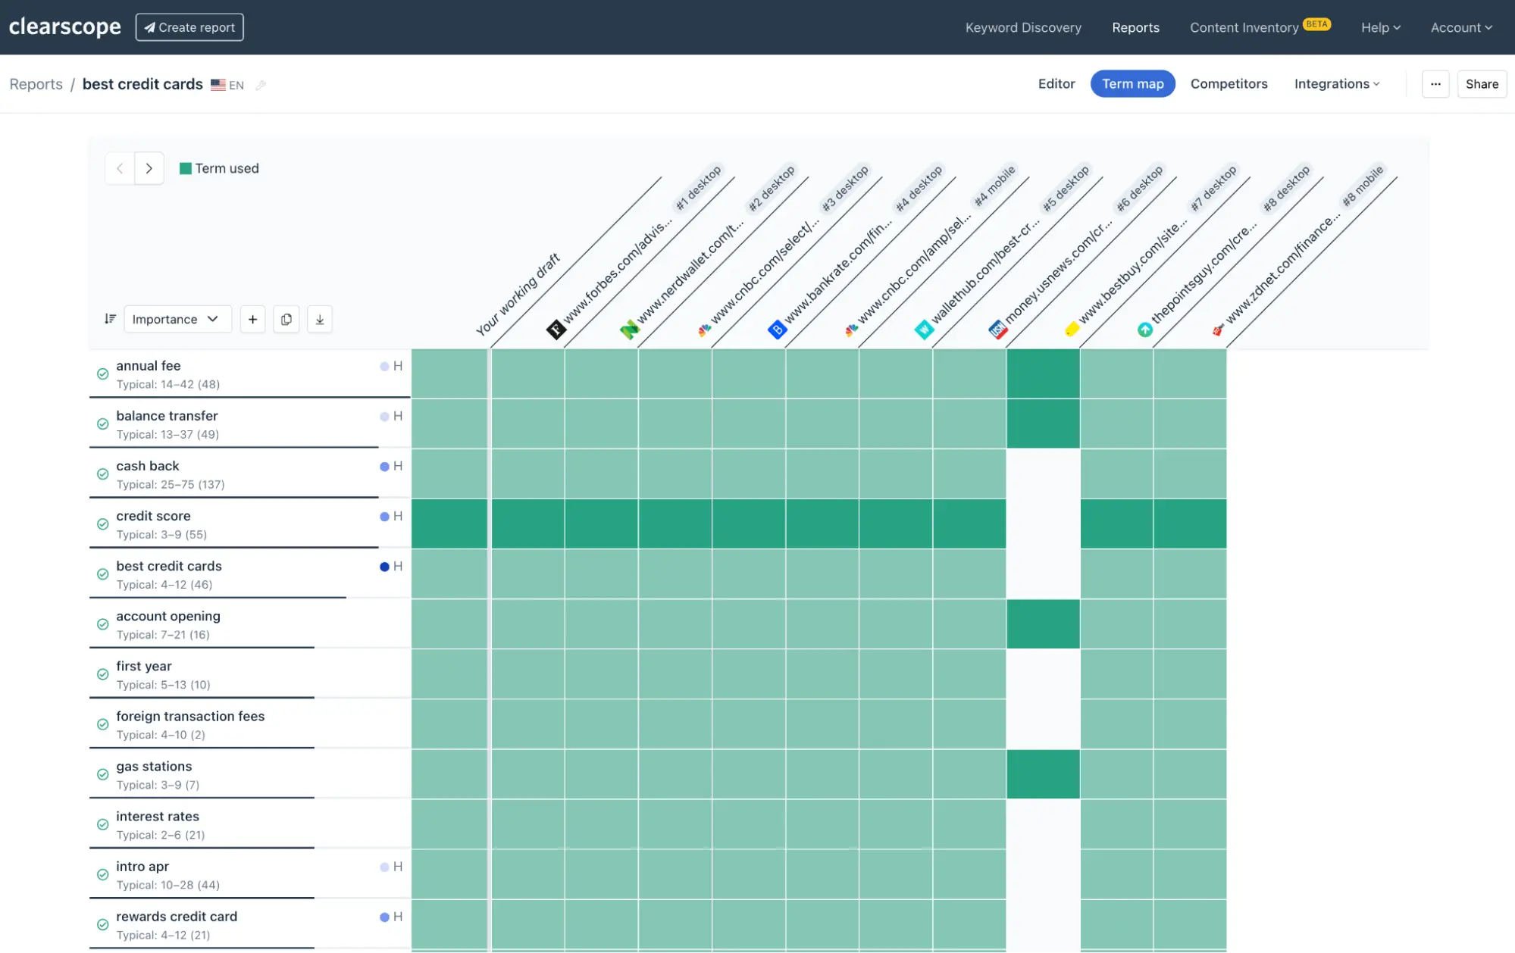Click the sort order icon beside Importance
The width and height of the screenshot is (1515, 953).
pos(110,319)
